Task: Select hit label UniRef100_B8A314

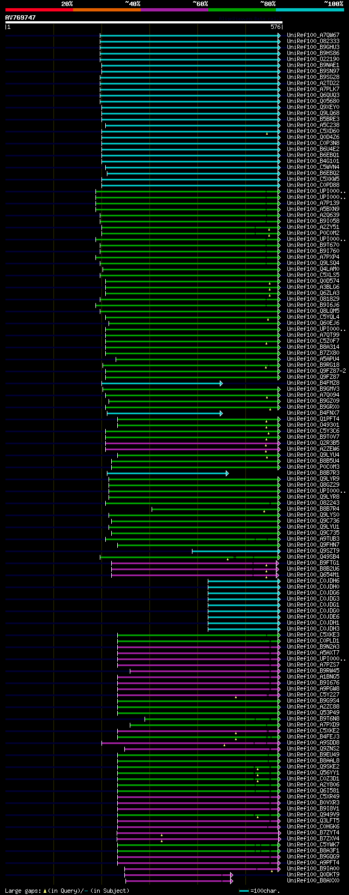Action: click(x=313, y=347)
